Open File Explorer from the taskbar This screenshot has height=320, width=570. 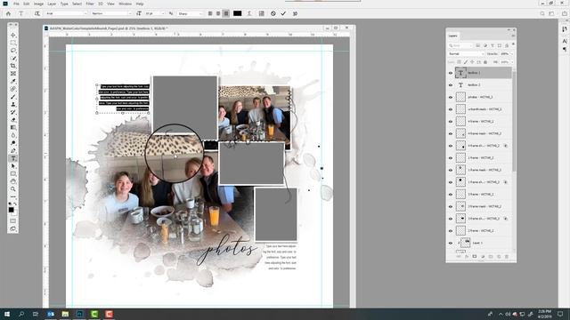(x=65, y=314)
